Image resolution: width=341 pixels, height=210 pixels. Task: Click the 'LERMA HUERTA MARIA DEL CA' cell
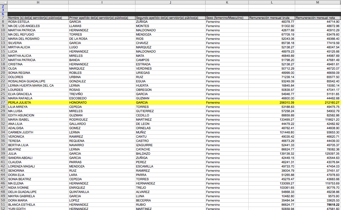(38, 86)
